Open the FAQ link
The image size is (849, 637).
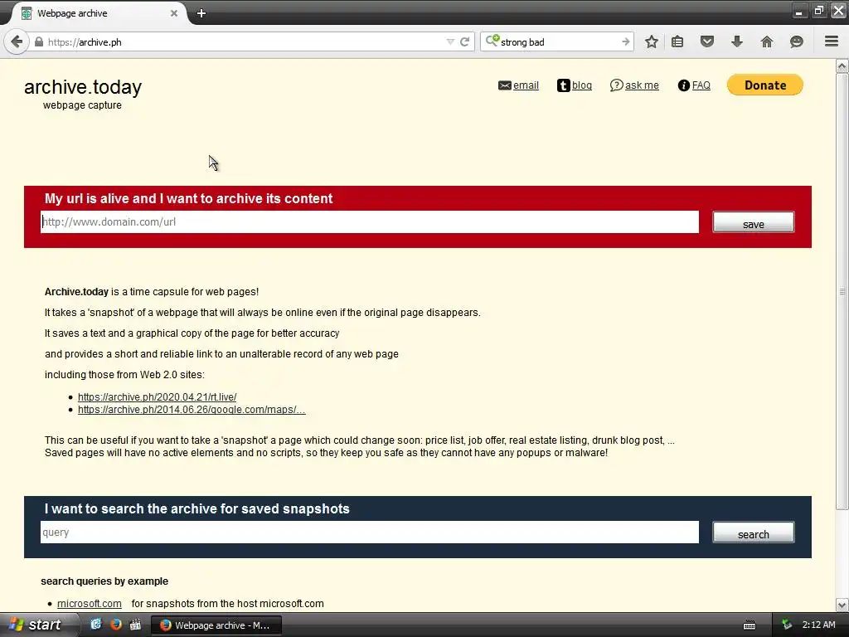click(701, 85)
